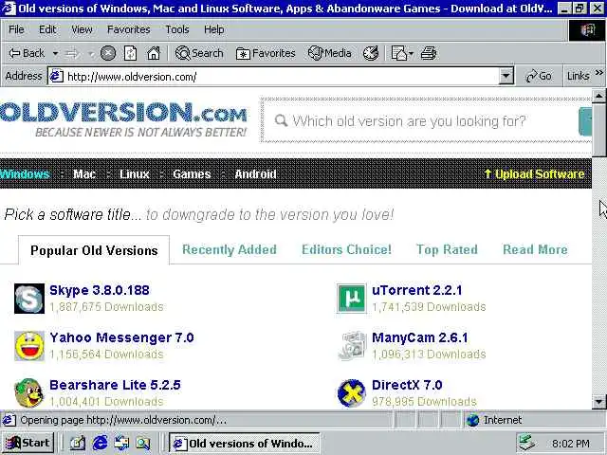Switch to Popular Old Versions tab
Screen dimensions: 607x455
point(94,250)
